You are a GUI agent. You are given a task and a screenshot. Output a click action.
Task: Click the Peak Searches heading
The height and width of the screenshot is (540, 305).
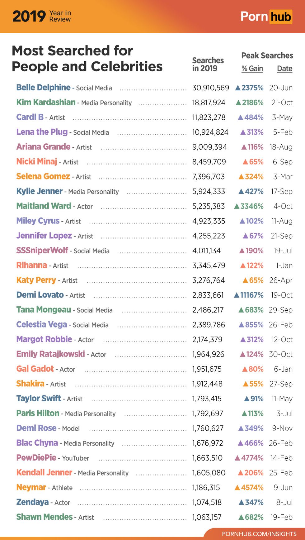(267, 55)
